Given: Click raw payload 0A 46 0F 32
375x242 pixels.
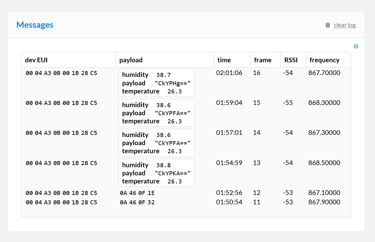Looking at the screenshot, I should [137, 202].
